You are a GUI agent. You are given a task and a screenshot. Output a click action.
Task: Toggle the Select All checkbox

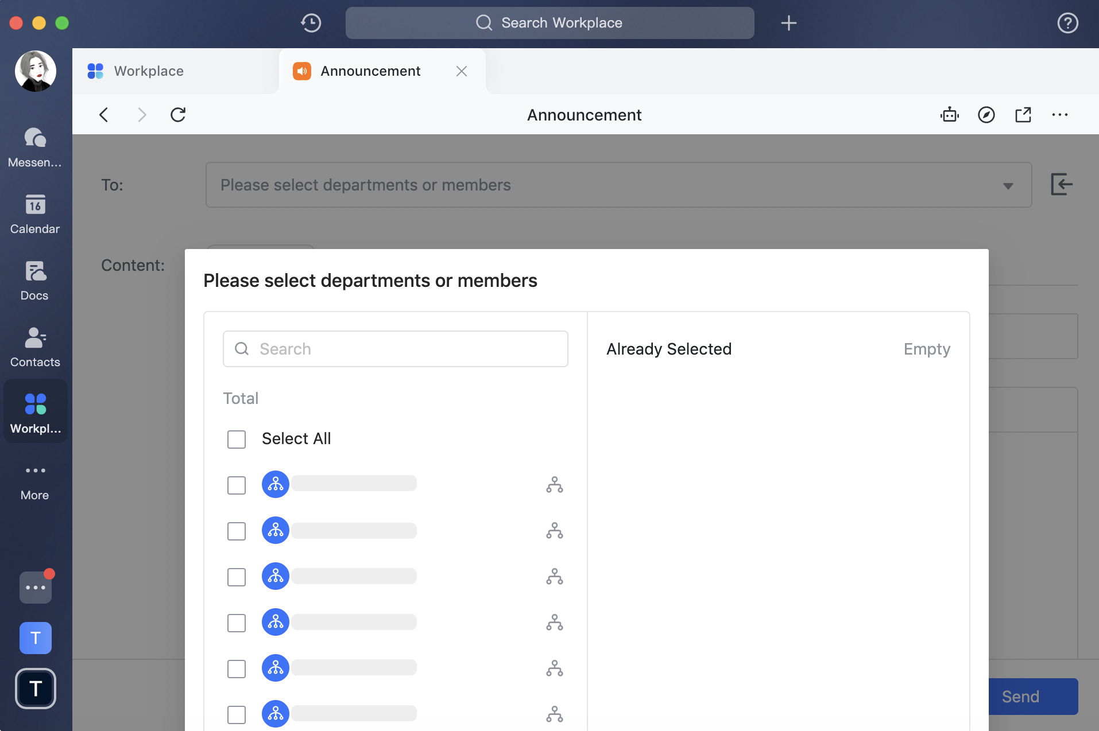coord(236,439)
